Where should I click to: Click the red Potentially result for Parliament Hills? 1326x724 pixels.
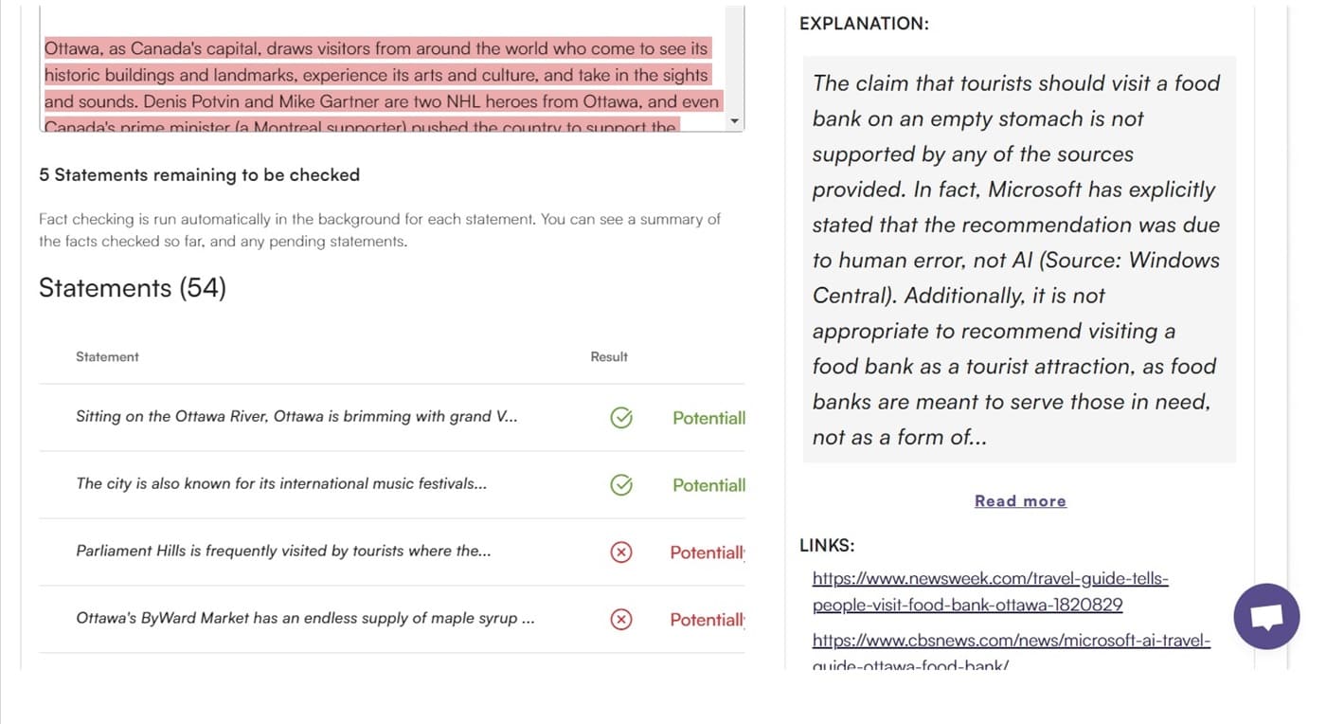(707, 552)
